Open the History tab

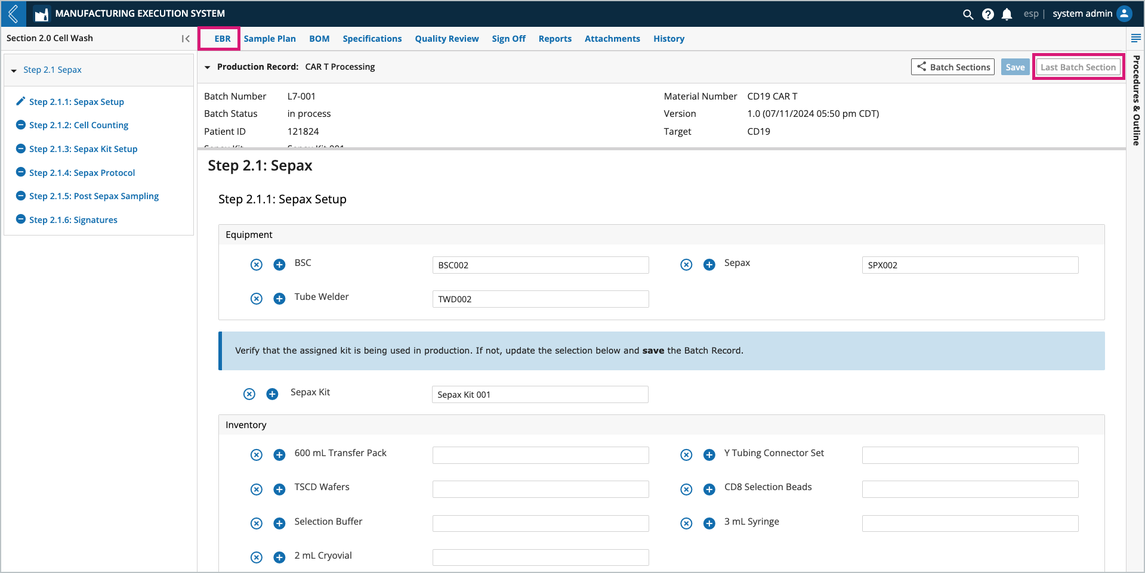pos(669,39)
